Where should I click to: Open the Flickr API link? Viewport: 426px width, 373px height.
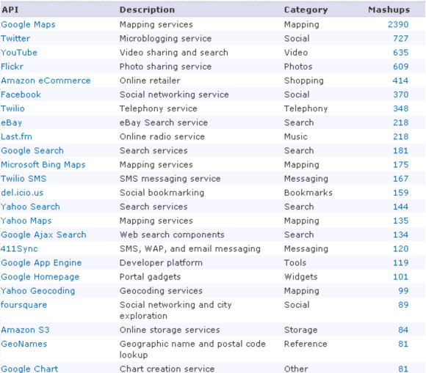point(12,67)
